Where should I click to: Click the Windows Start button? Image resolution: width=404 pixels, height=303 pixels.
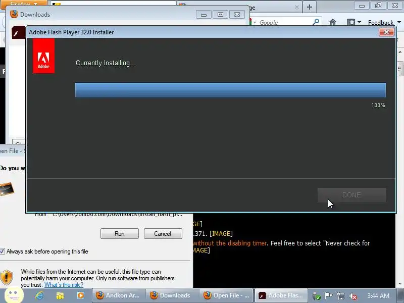click(14, 295)
